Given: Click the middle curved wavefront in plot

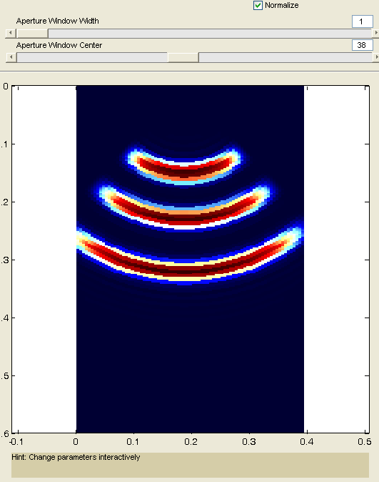Looking at the screenshot, I should click(184, 217).
